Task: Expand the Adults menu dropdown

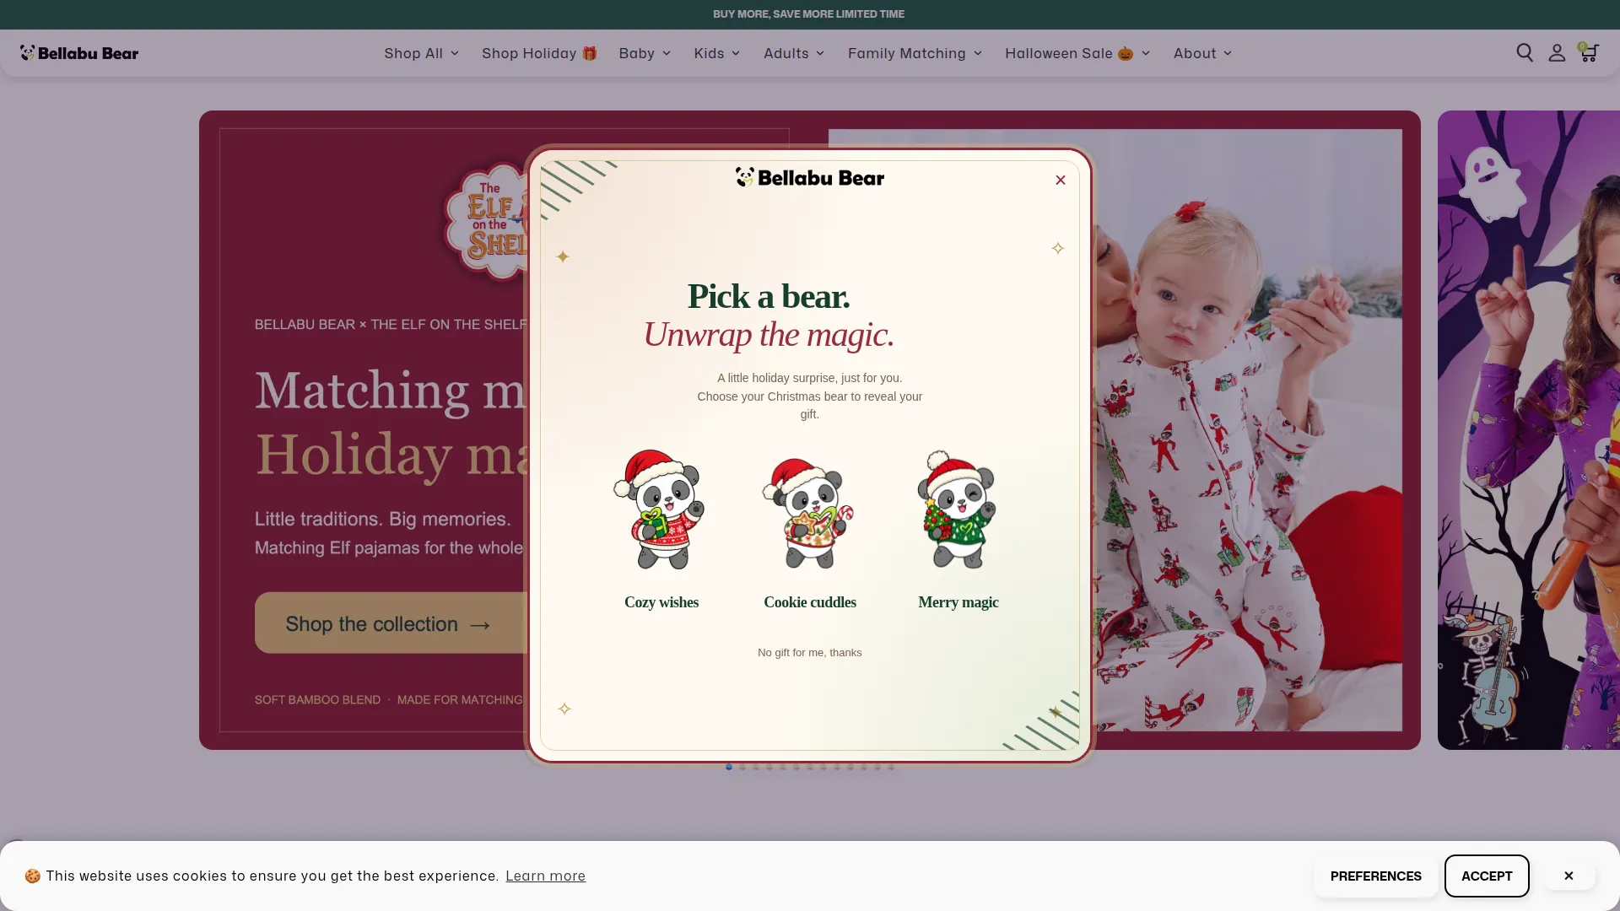Action: coord(794,53)
